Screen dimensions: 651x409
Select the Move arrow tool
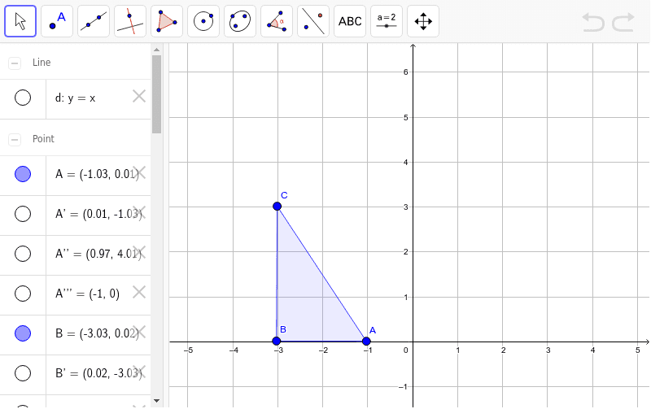[20, 21]
